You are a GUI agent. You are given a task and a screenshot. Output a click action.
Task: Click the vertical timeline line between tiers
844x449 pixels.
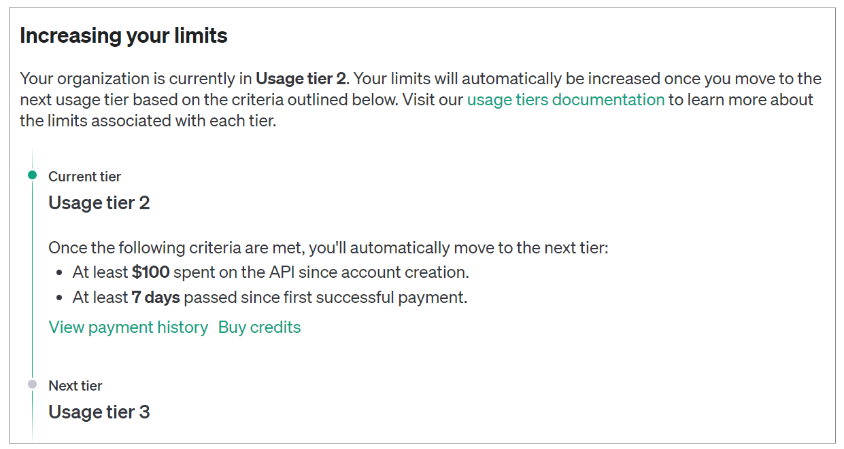pos(32,279)
